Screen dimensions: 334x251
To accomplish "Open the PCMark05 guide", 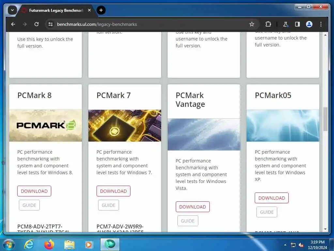I will (x=267, y=212).
